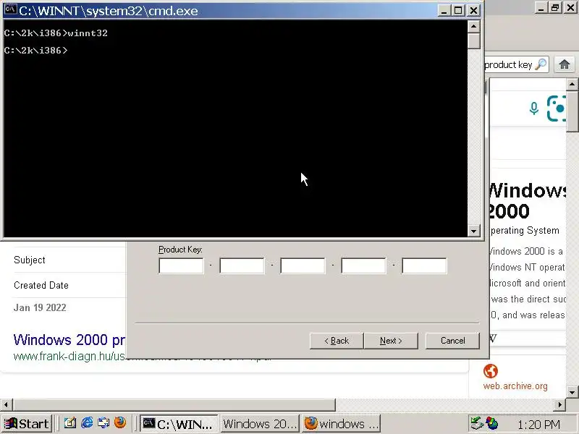Click cmd window scroll down arrow

click(474, 231)
